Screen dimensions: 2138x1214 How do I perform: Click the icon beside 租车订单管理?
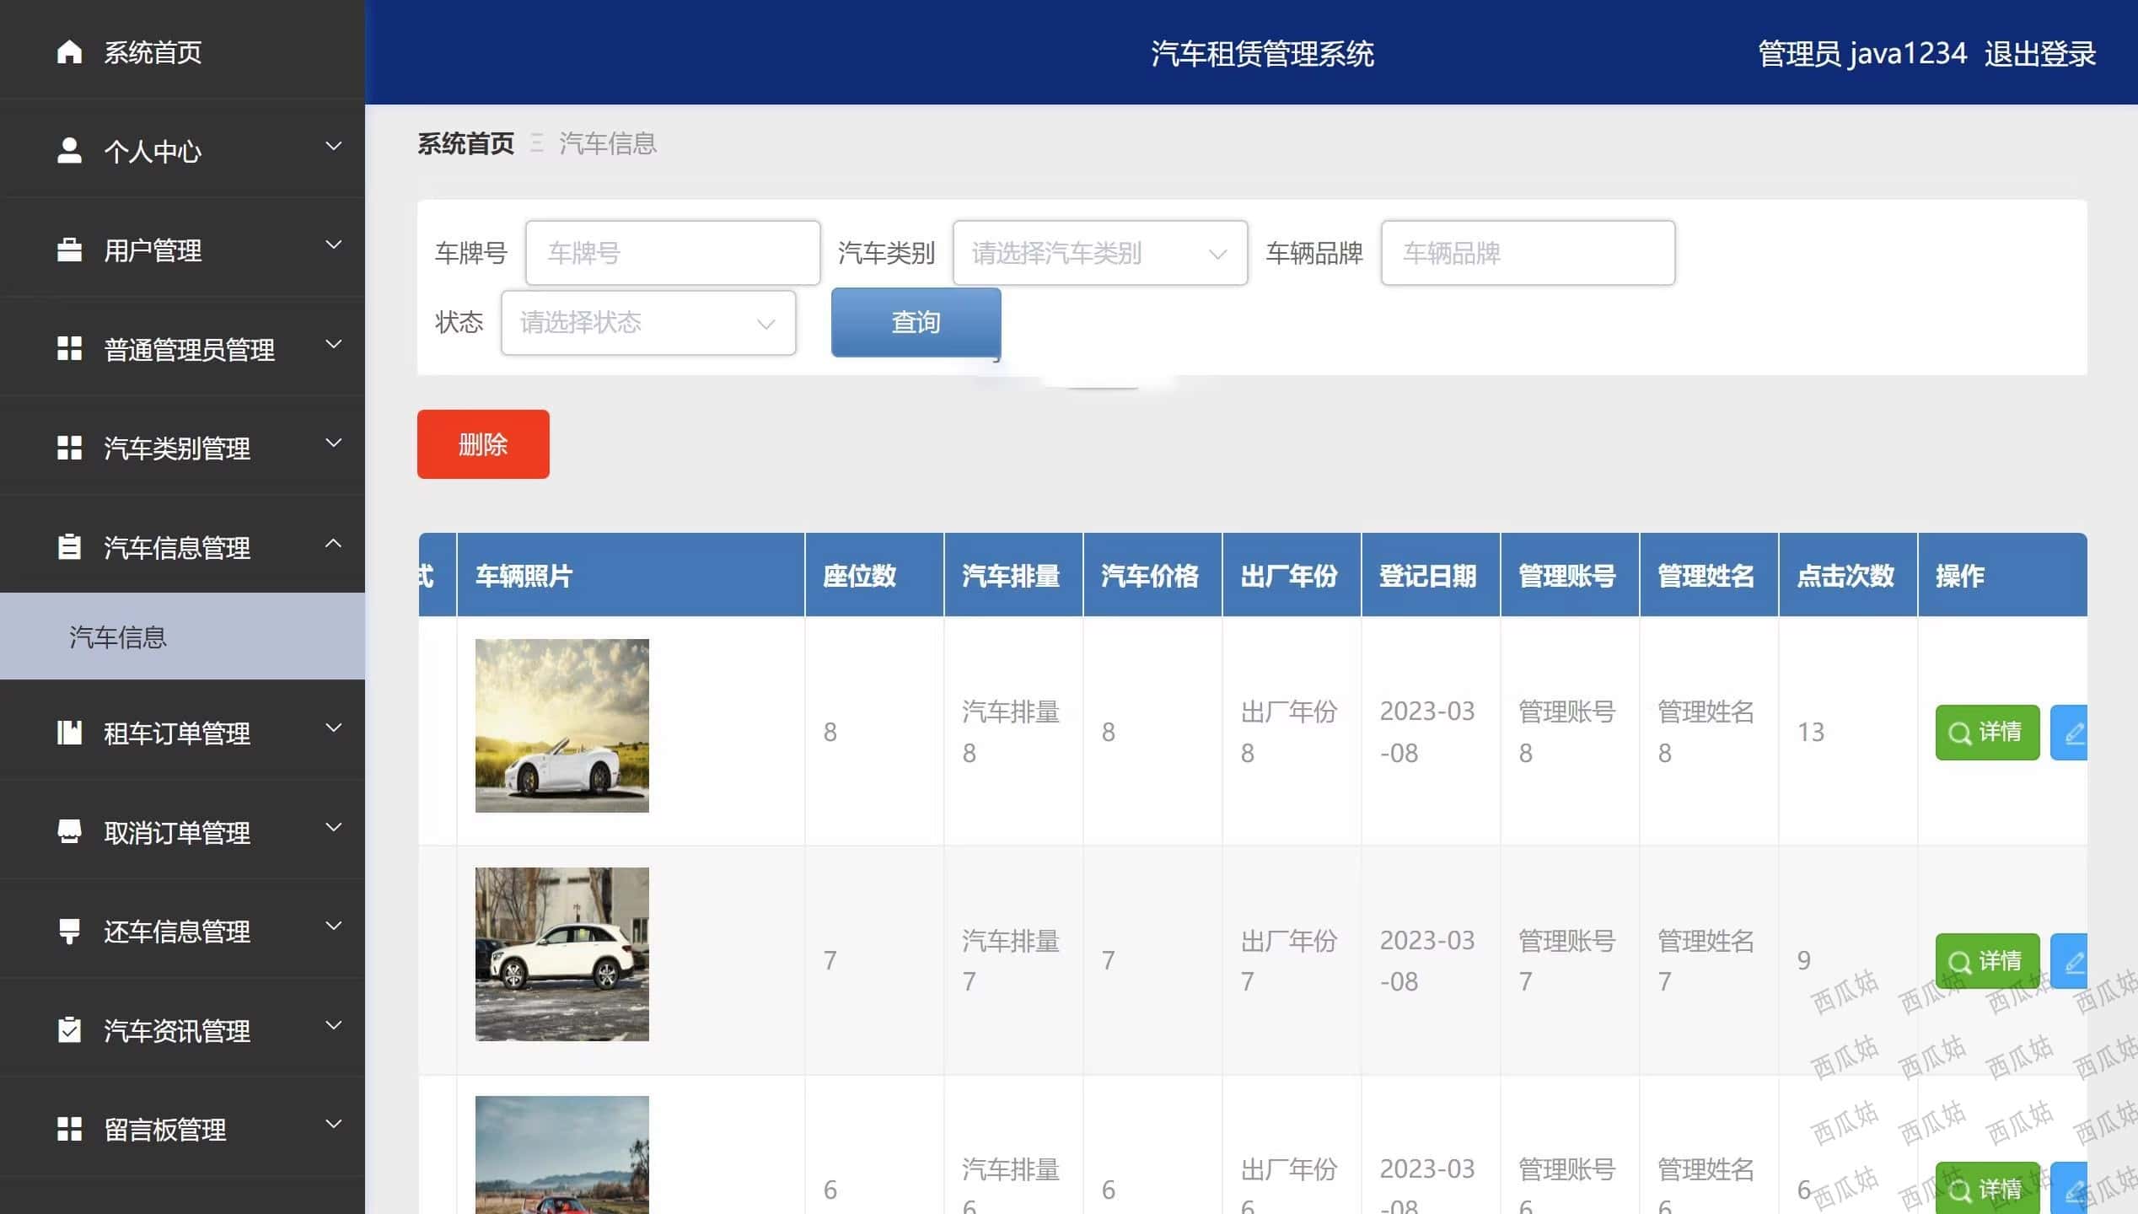[x=69, y=732]
